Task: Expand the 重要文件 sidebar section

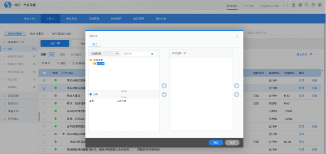Action: point(4,111)
